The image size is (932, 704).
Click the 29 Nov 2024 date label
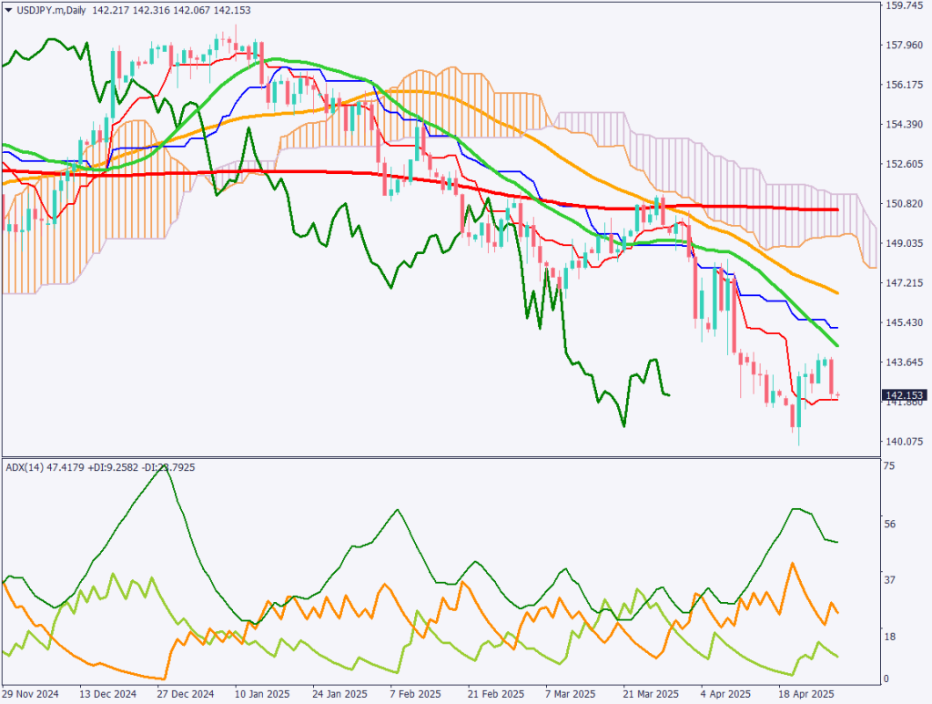coord(33,692)
